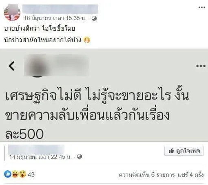
Task: Open the 18 มิถุนายน 15:35 timestamp
Action: click(x=55, y=18)
